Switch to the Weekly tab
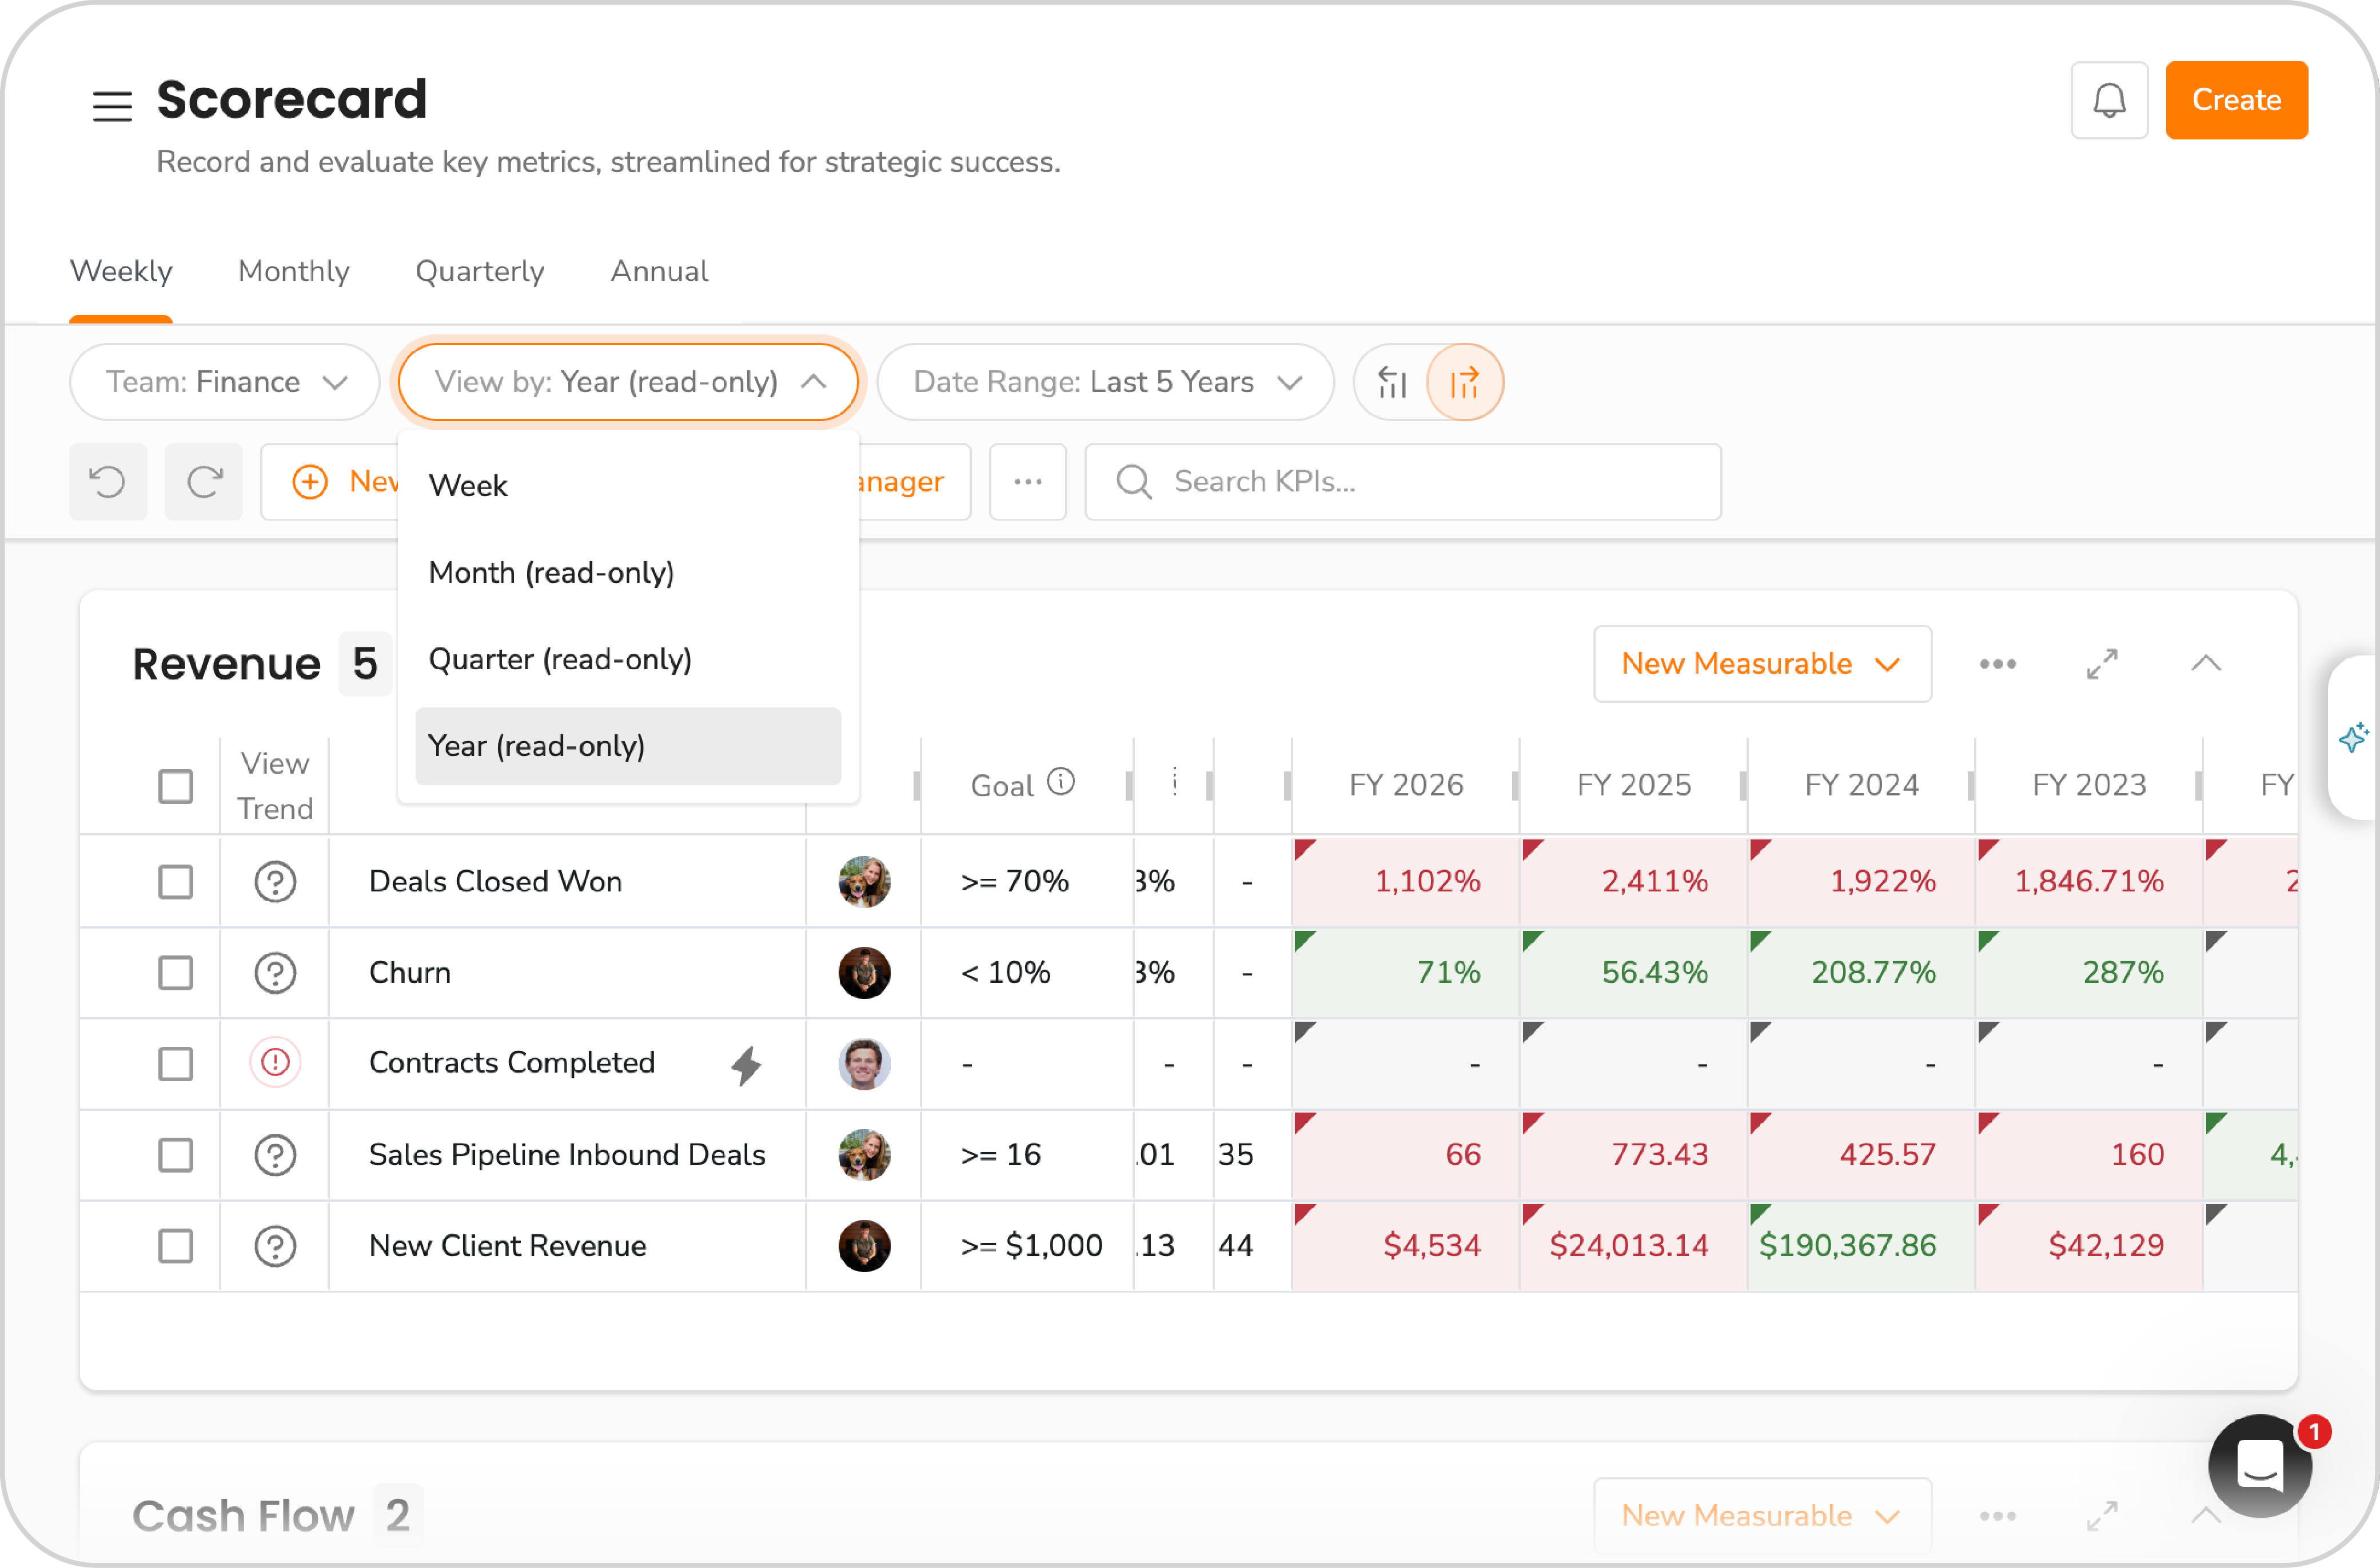The height and width of the screenshot is (1568, 2380). click(121, 271)
